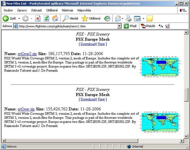Screen dimensions: 190x150
Task: Open Oblíbené favorites star in toolbar
Action: (85, 19)
